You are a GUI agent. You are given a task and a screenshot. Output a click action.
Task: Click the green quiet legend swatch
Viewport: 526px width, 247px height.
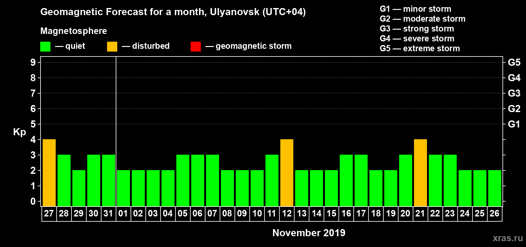coord(45,46)
